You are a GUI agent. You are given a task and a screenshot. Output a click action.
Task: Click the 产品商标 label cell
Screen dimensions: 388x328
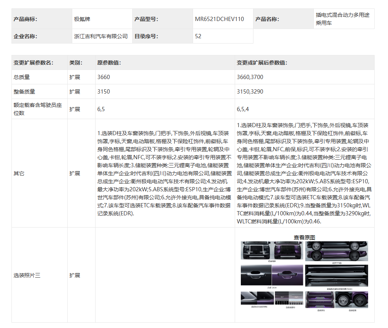pos(42,19)
